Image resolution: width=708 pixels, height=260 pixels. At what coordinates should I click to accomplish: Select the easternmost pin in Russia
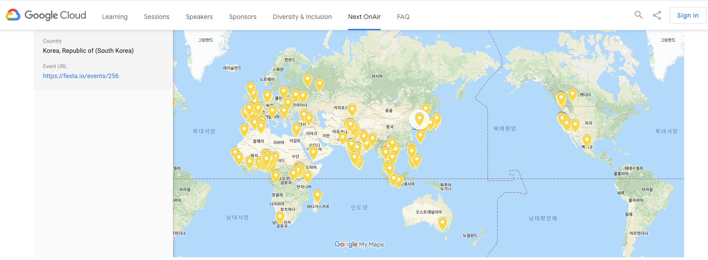pyautogui.click(x=319, y=84)
